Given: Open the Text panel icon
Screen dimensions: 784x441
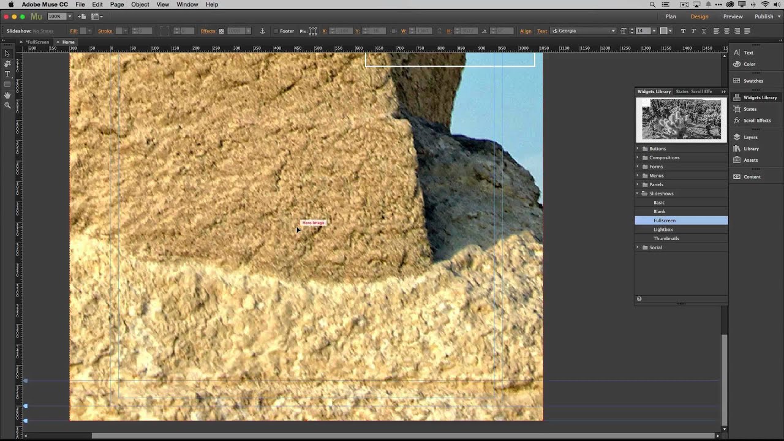Looking at the screenshot, I should pyautogui.click(x=737, y=53).
